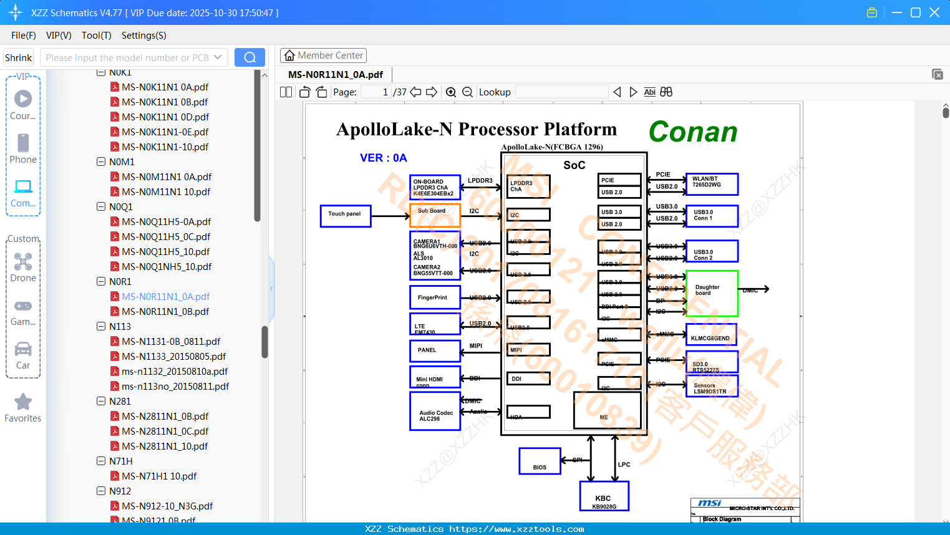
Task: Open MS-N1131-0B_0811.pdf
Action: click(x=171, y=341)
